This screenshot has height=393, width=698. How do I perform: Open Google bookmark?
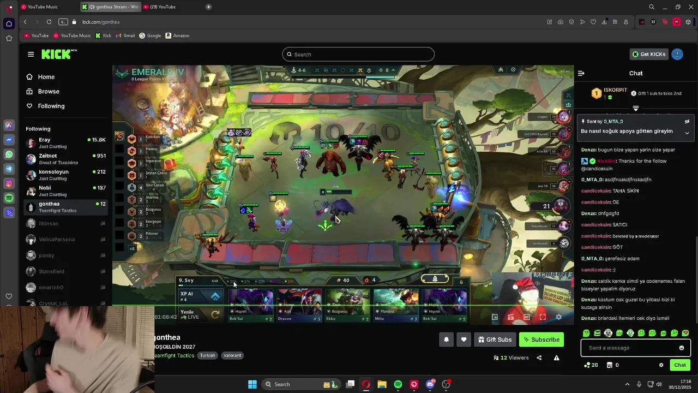tap(150, 35)
